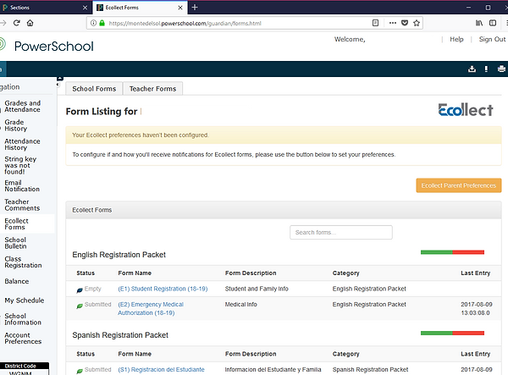Image resolution: width=508 pixels, height=375 pixels.
Task: Close the Ecollect Forms browser tab
Action: tap(180, 8)
